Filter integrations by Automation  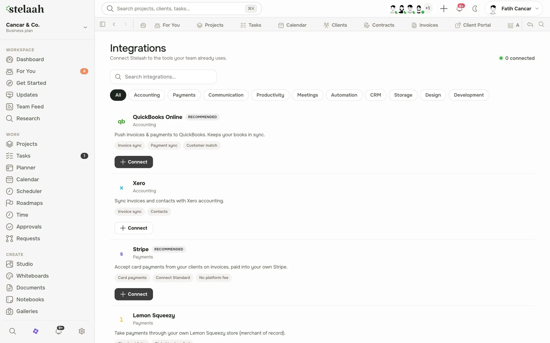(x=344, y=95)
